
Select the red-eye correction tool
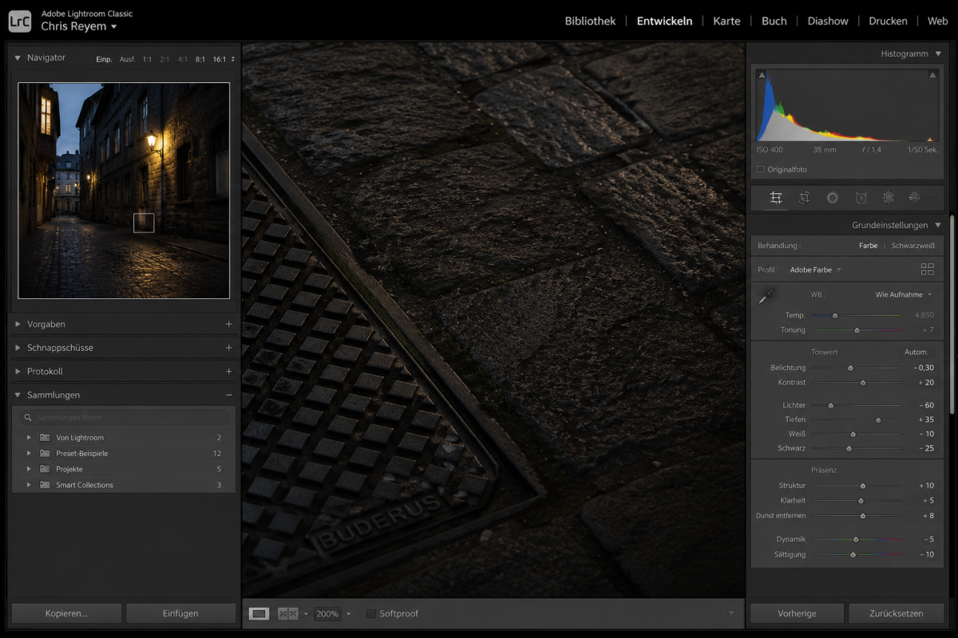(x=861, y=198)
